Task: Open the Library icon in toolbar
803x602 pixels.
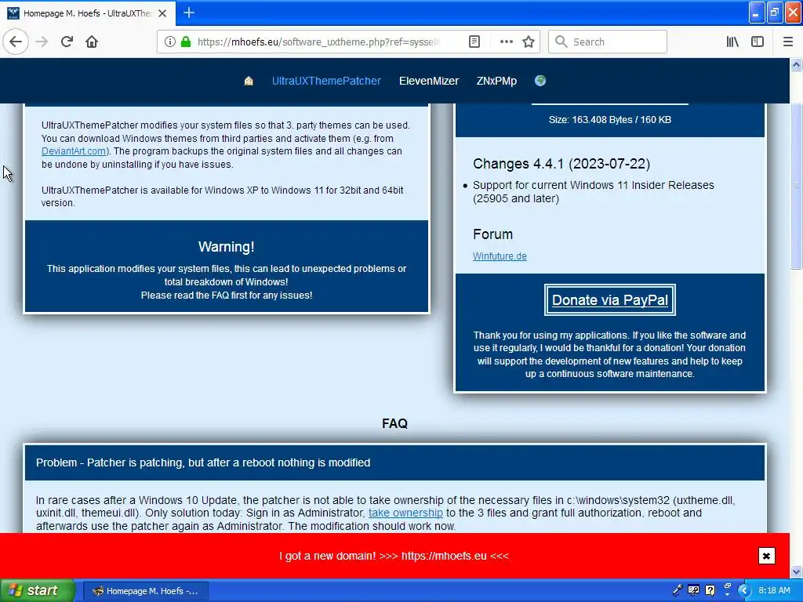Action: (732, 42)
